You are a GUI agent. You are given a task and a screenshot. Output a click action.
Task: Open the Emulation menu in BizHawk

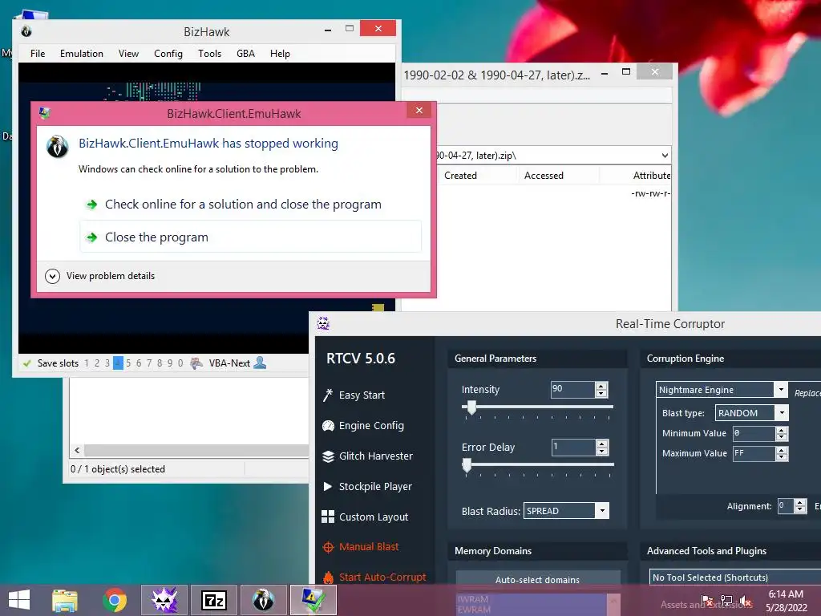pyautogui.click(x=82, y=54)
